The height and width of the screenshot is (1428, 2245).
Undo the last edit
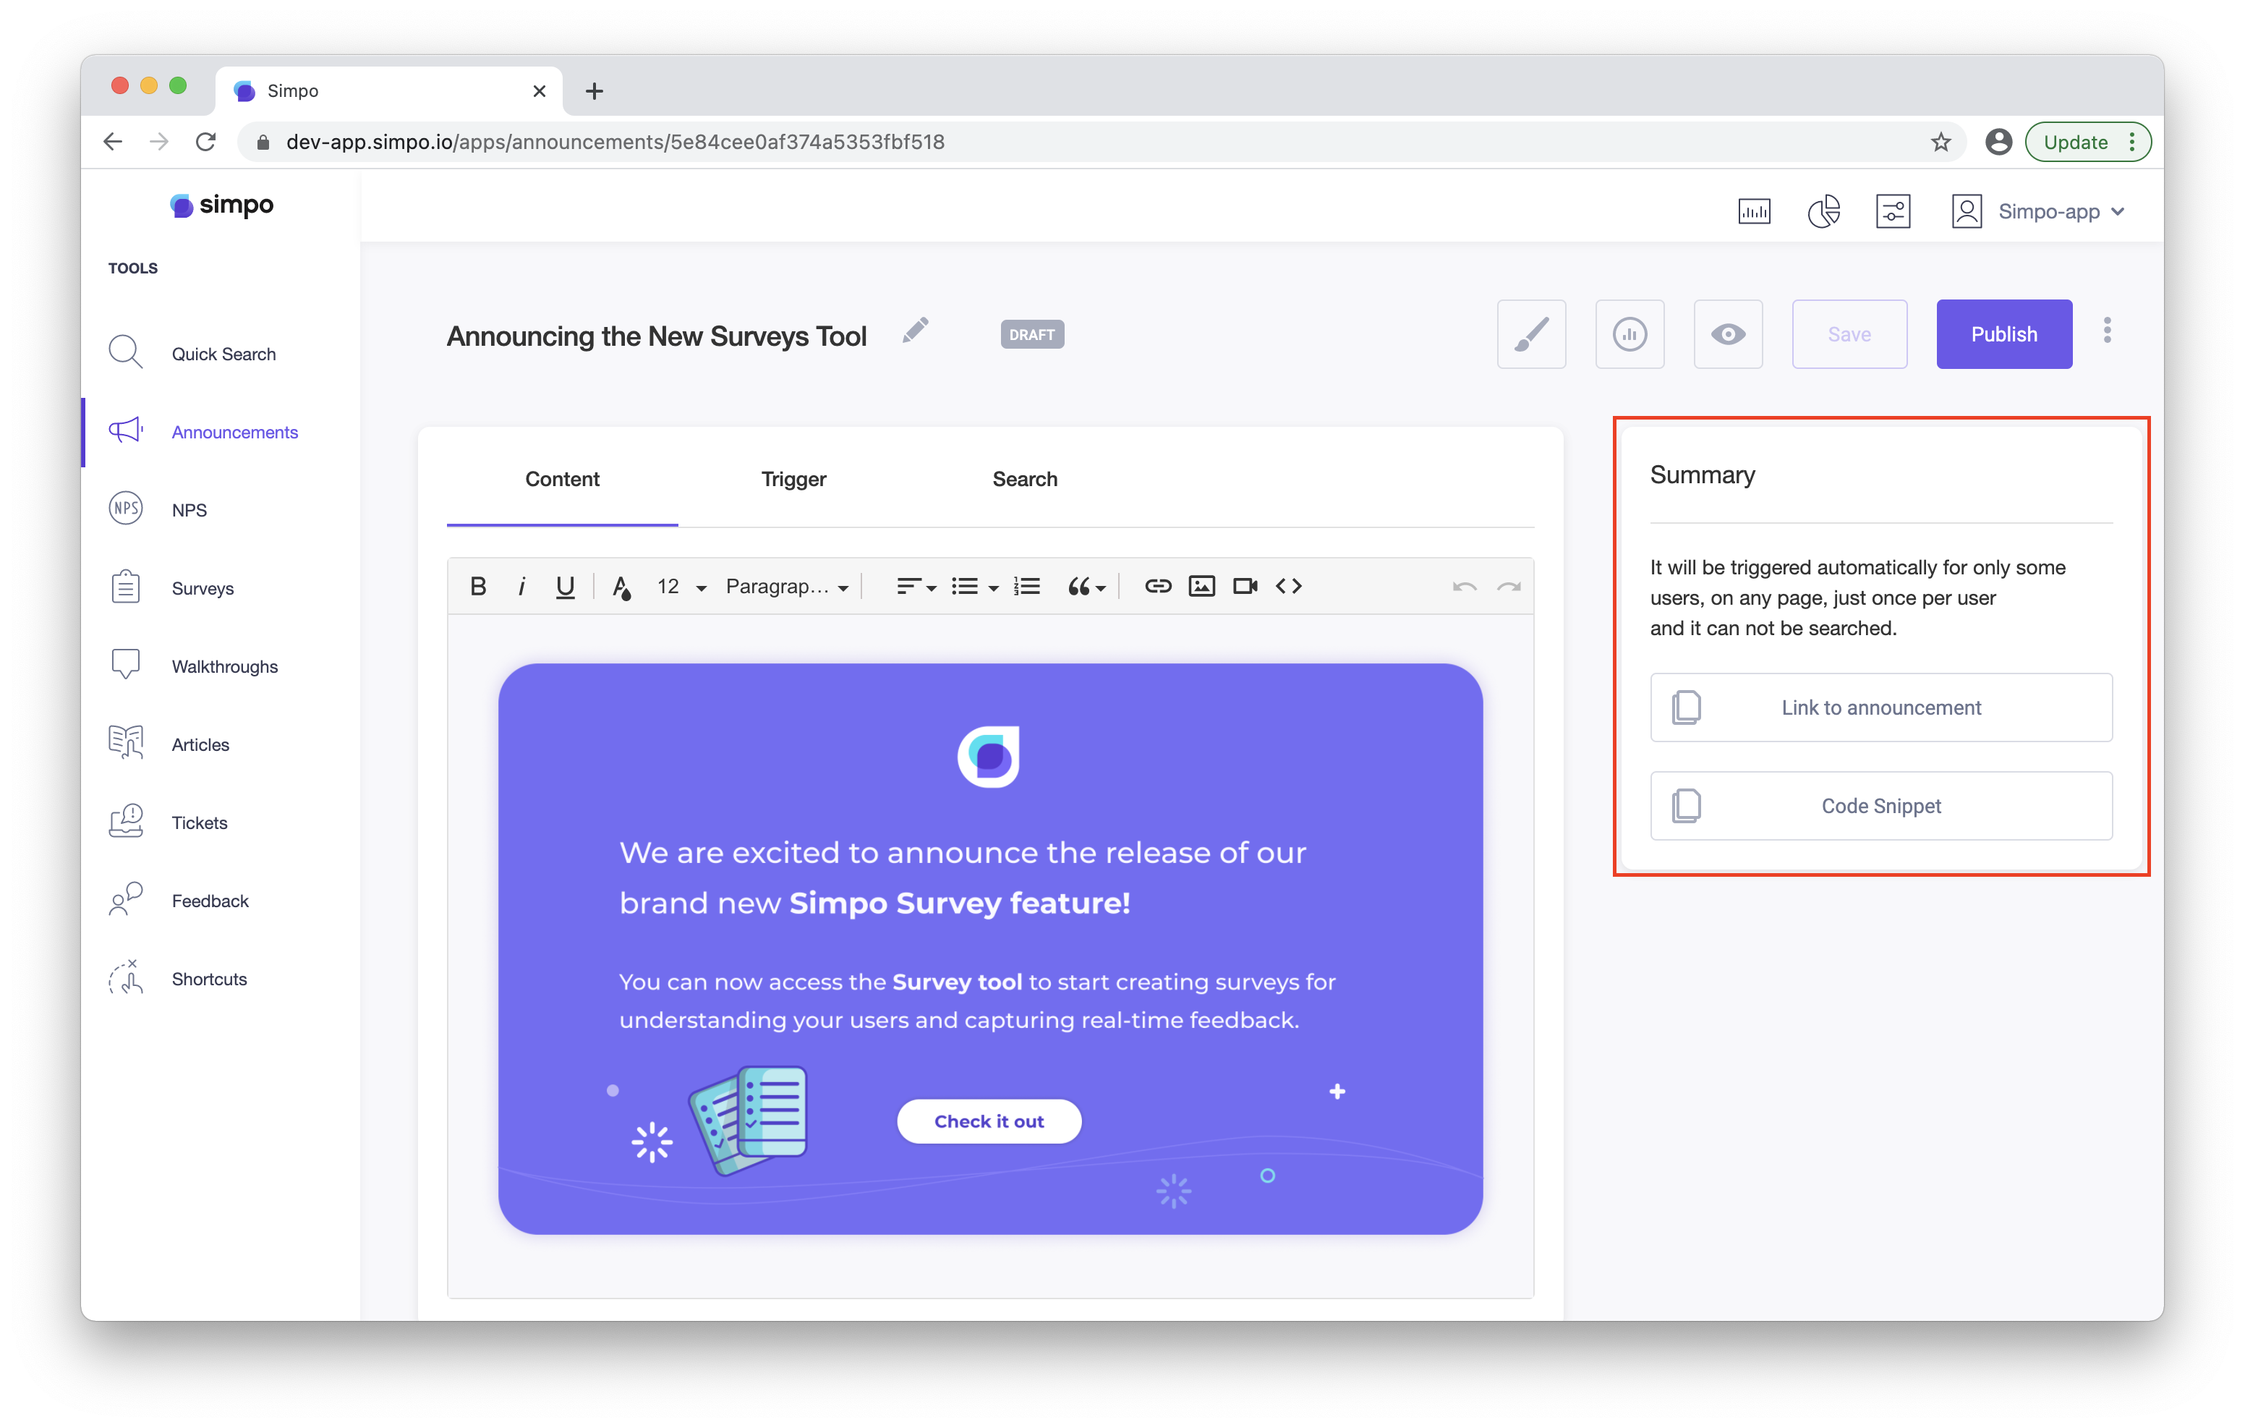1464,586
